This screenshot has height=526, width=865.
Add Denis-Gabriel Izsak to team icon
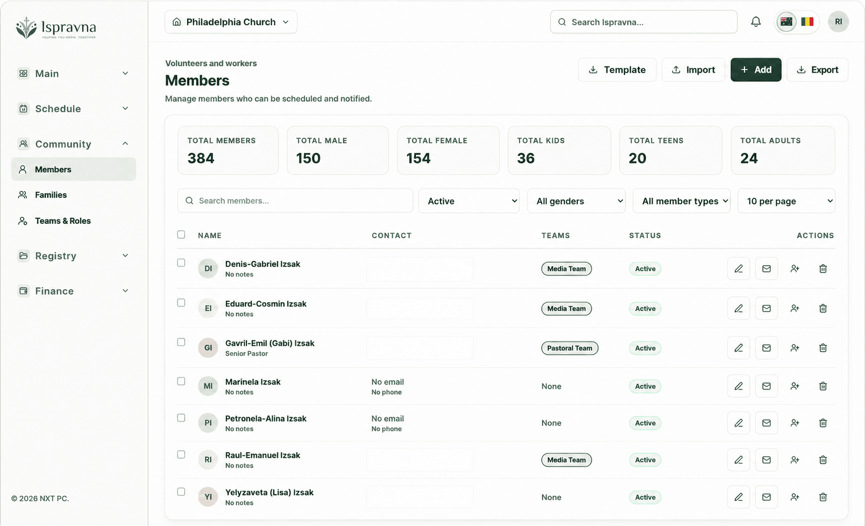(795, 268)
